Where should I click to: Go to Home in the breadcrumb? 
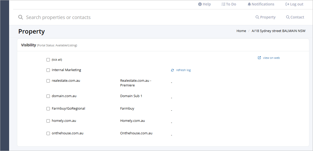[241, 31]
